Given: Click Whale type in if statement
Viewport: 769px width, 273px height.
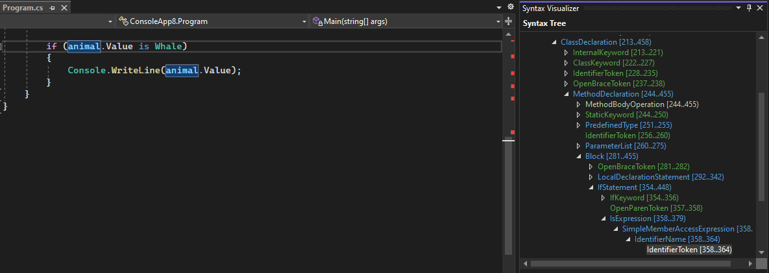Looking at the screenshot, I should coord(169,46).
